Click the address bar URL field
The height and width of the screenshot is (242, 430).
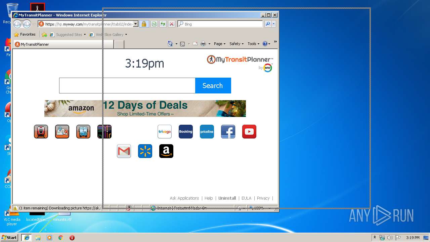[85, 24]
